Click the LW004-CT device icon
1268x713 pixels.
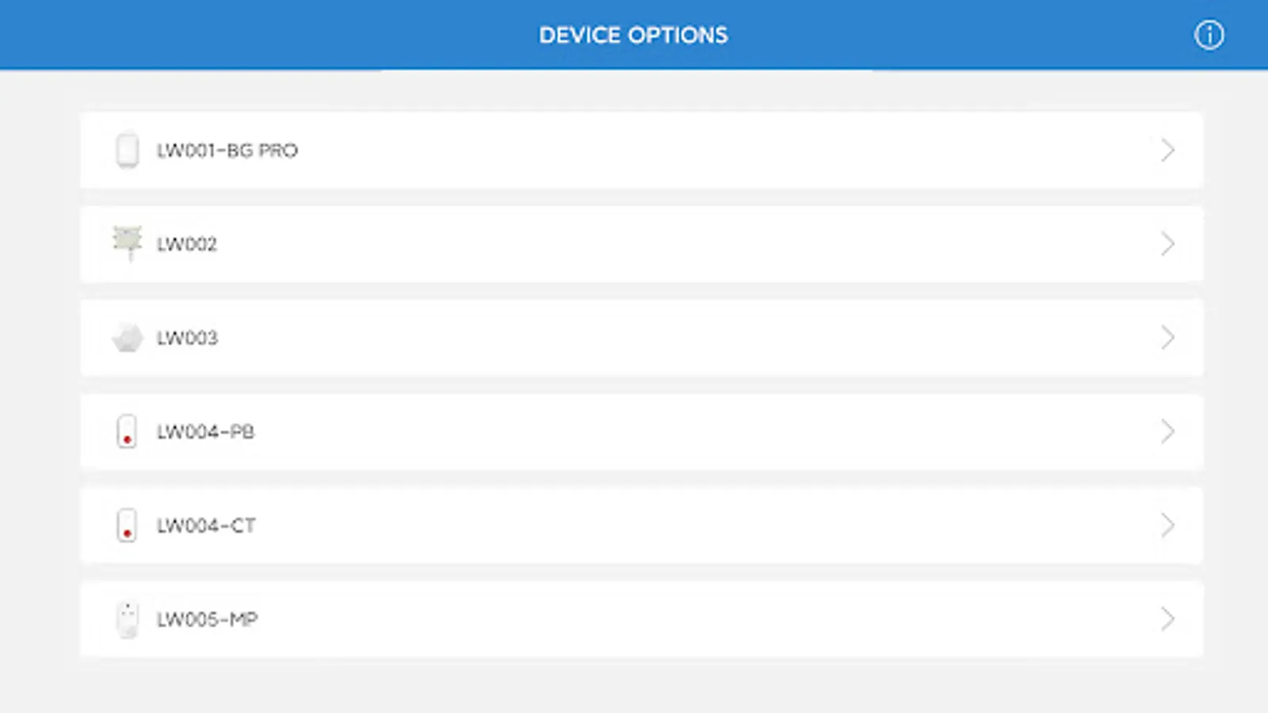tap(127, 525)
